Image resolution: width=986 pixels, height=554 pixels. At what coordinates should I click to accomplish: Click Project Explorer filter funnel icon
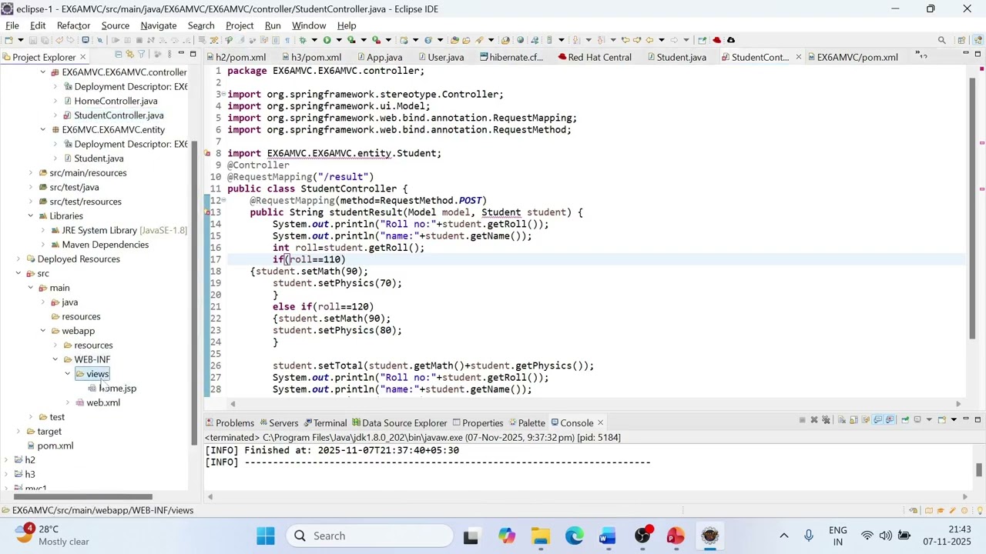(x=142, y=54)
